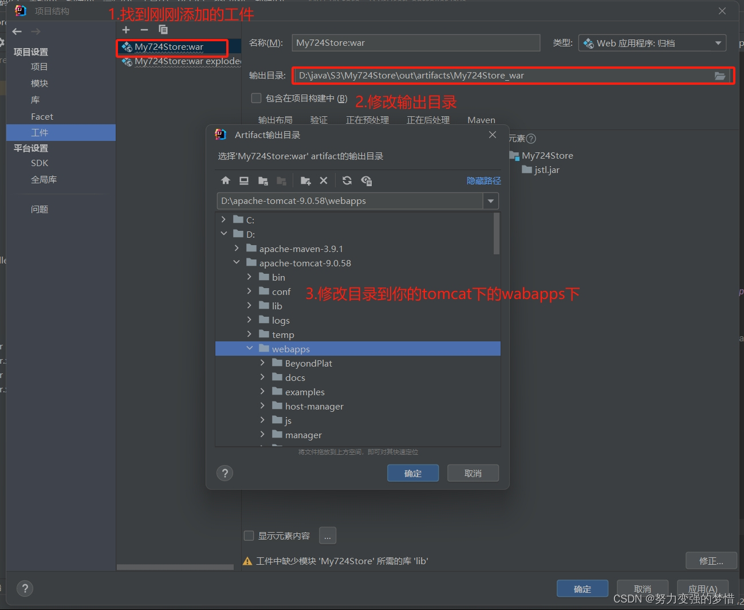Select the My724Store module in available elements
This screenshot has width=744, height=610.
click(541, 155)
